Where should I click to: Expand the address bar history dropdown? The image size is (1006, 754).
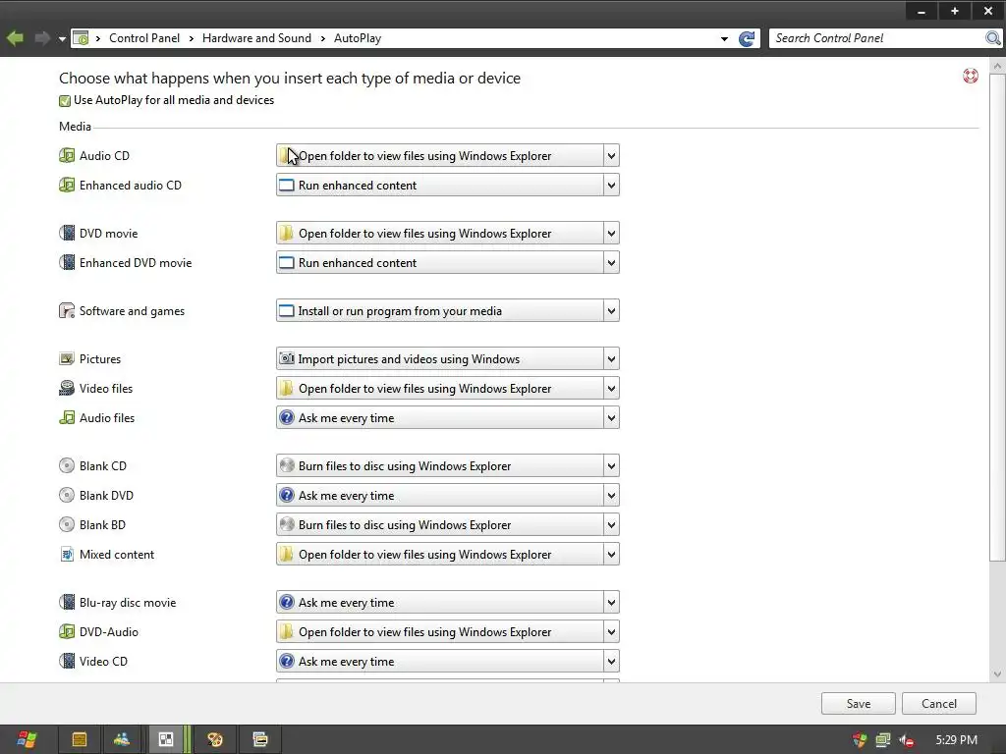(x=724, y=39)
